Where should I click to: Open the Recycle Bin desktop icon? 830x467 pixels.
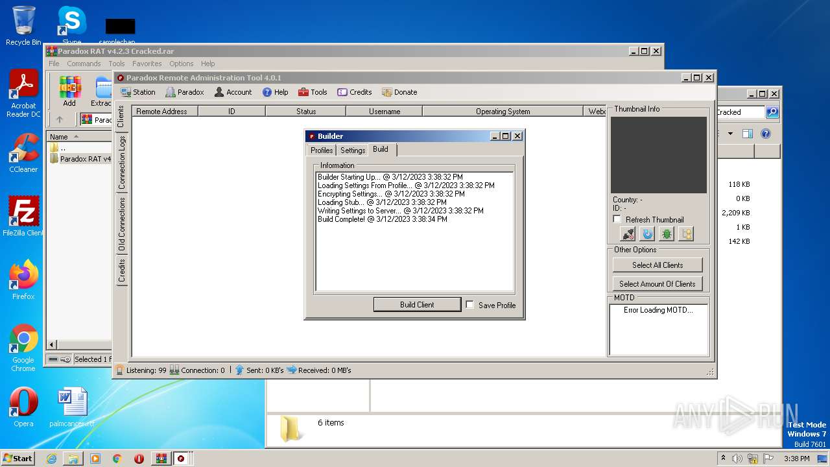click(23, 26)
